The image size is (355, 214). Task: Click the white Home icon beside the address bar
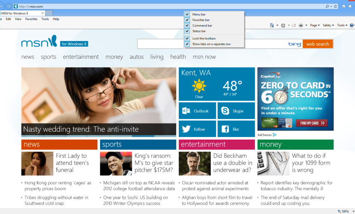click(344, 6)
